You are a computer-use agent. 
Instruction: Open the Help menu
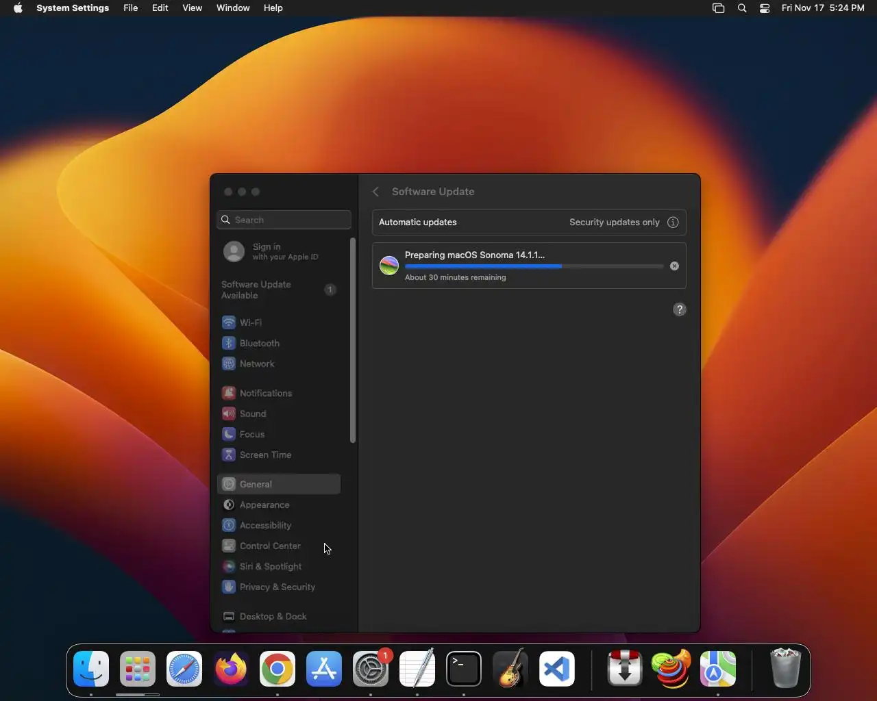pos(273,8)
